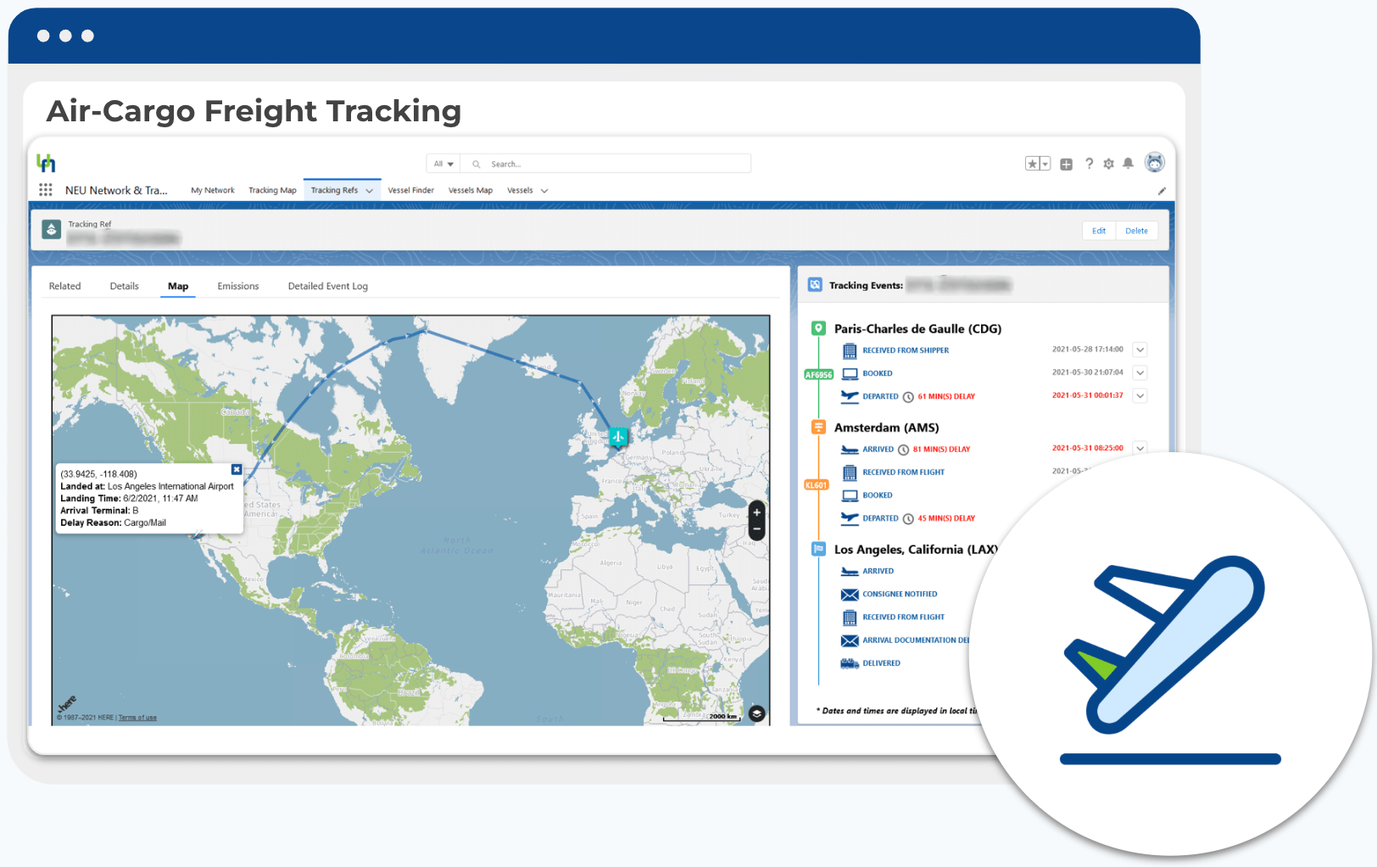
Task: Click the Delete button
Action: click(x=1136, y=231)
